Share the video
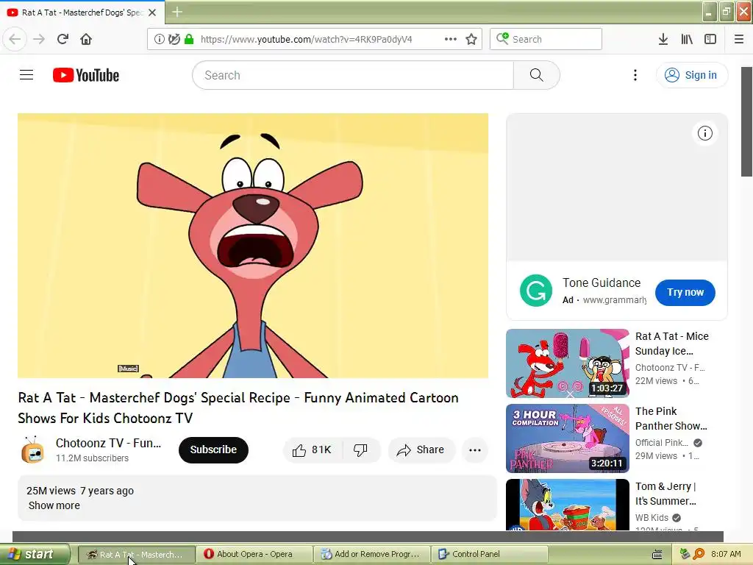 click(421, 449)
